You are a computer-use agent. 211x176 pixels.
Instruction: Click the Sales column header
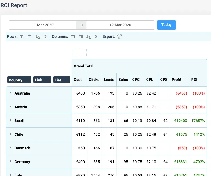click(x=123, y=80)
